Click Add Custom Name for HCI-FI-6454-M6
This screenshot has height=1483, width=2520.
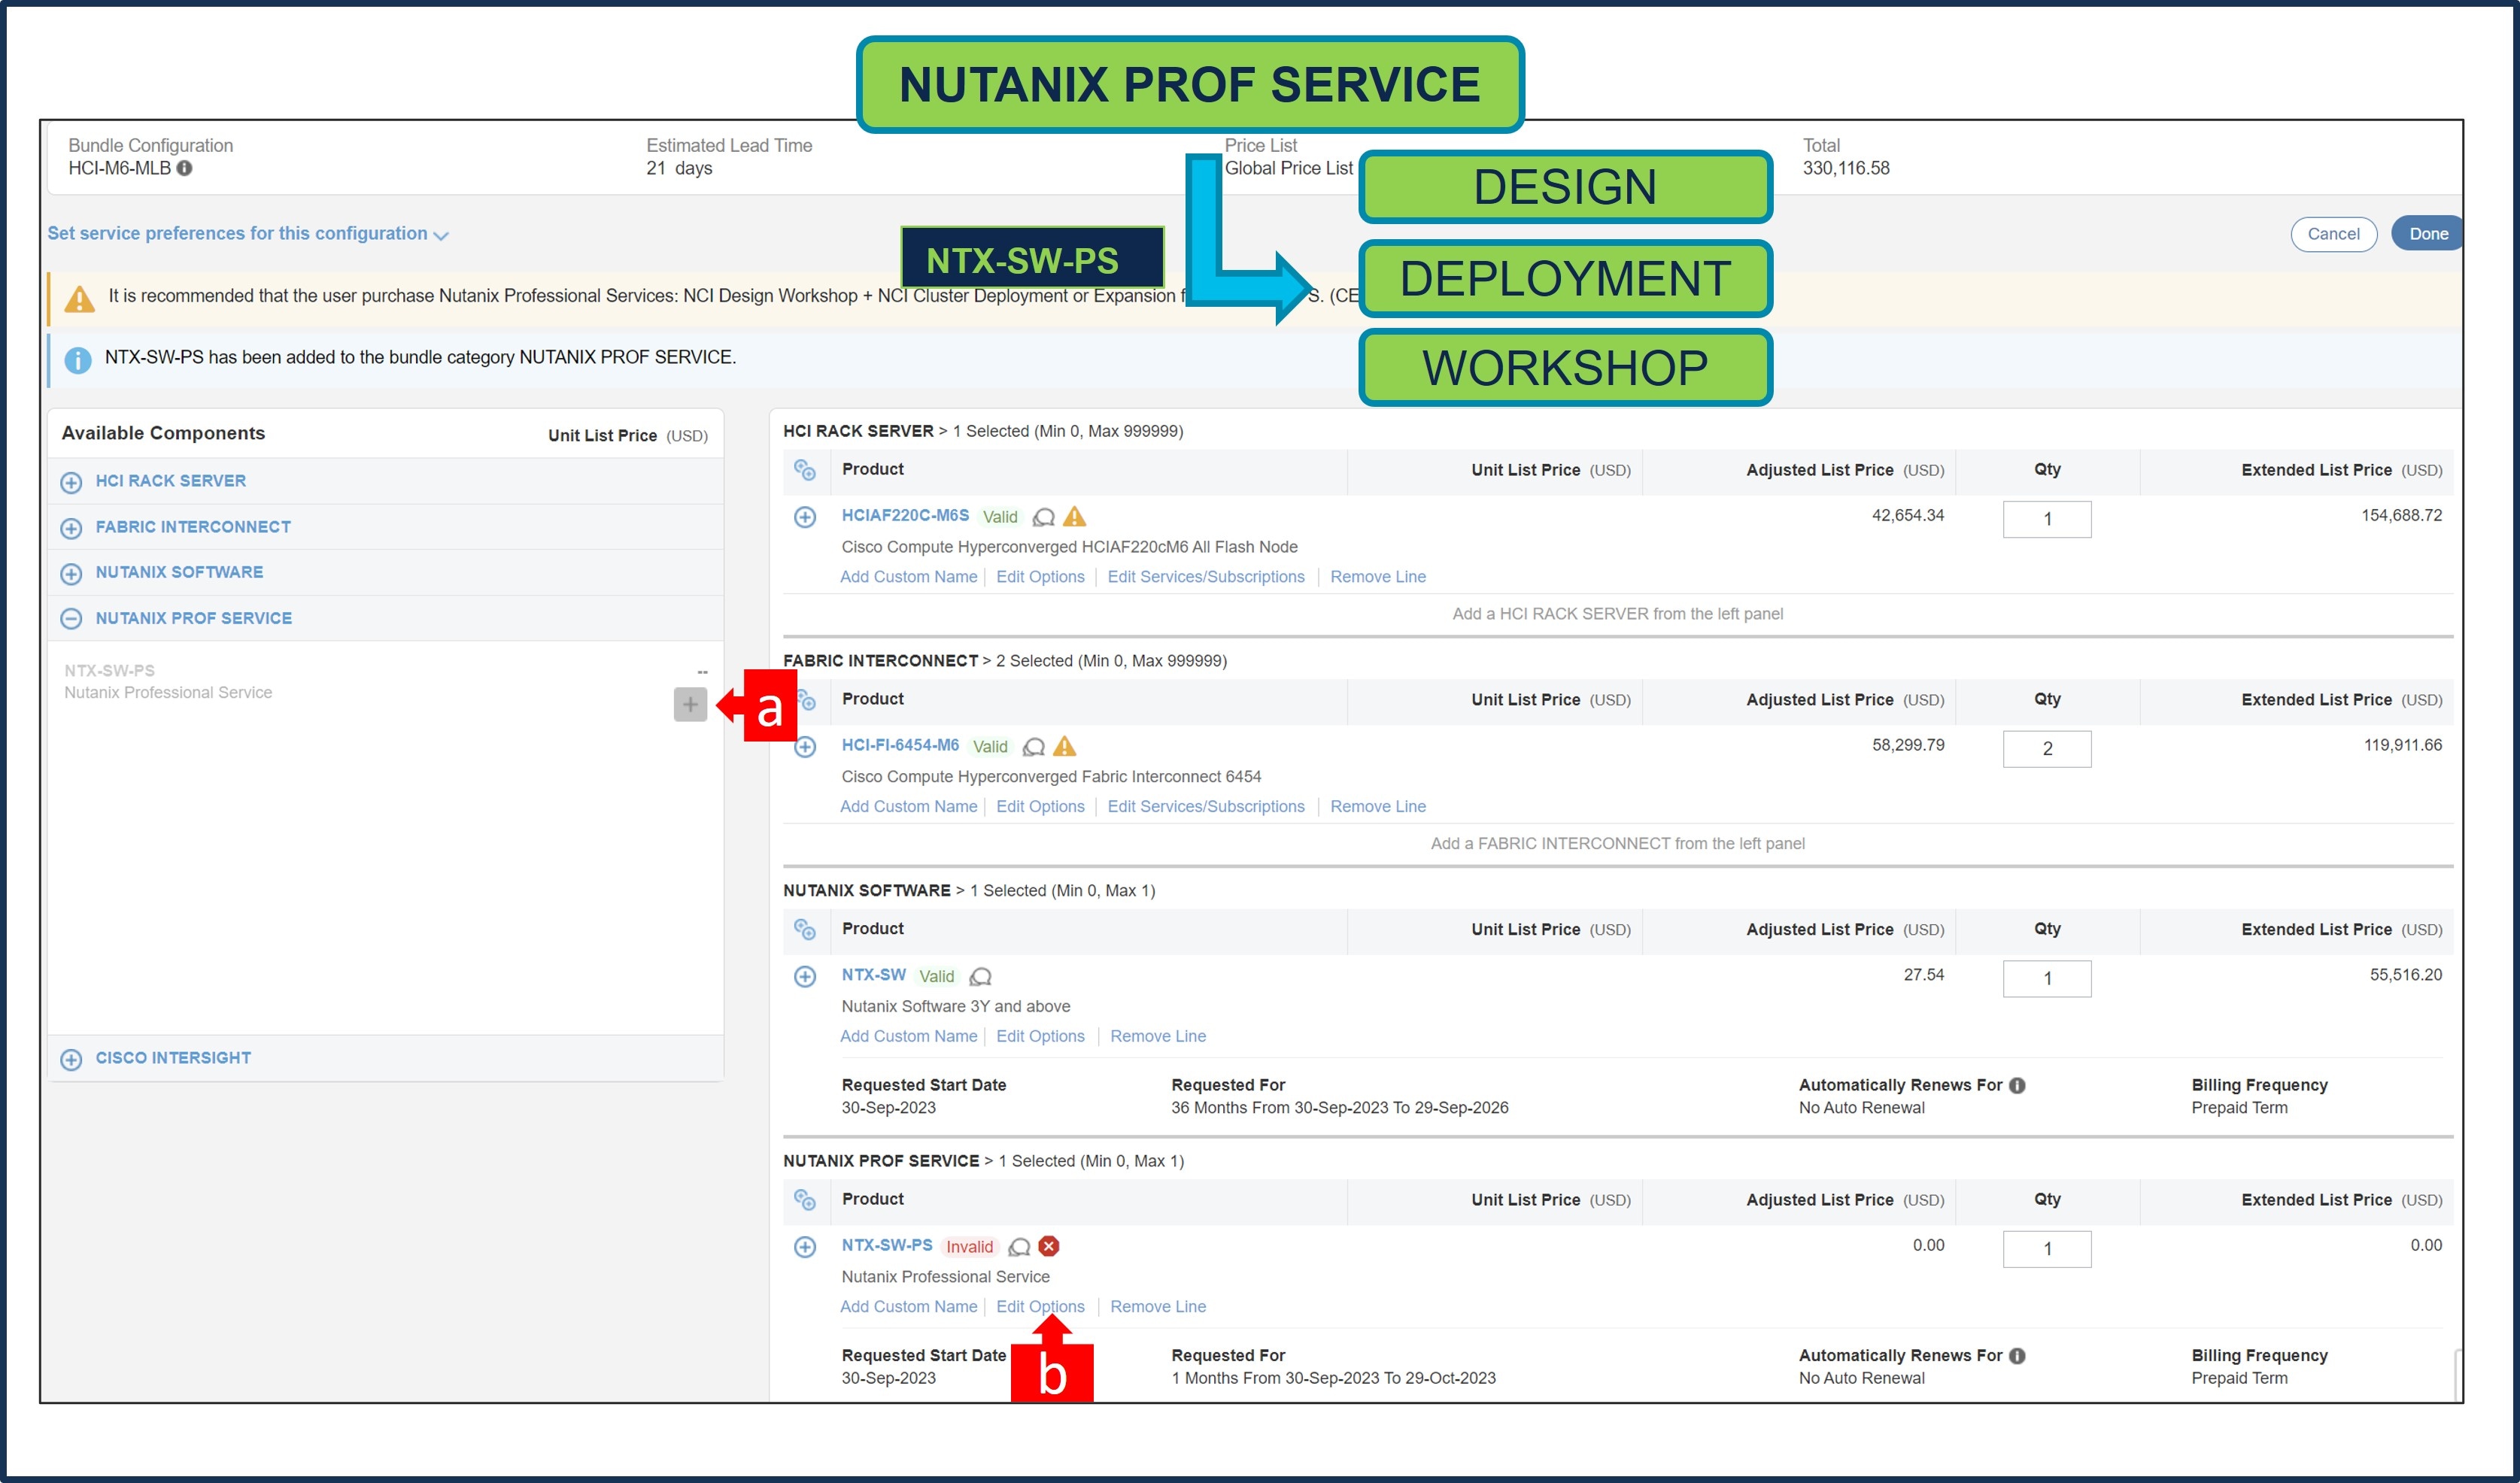pyautogui.click(x=908, y=807)
